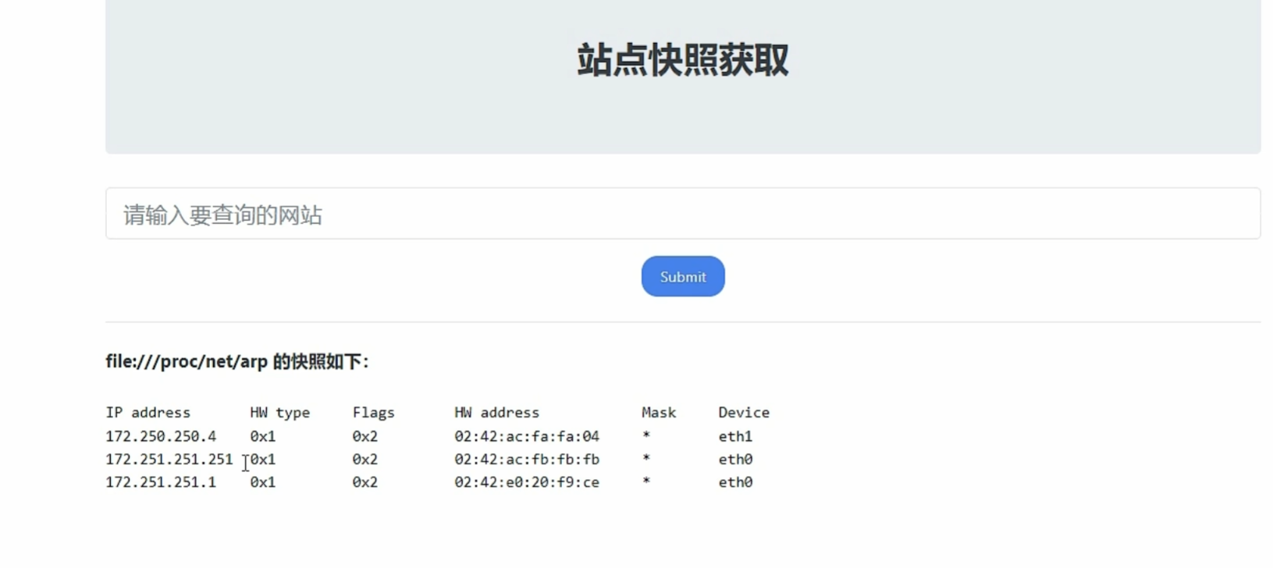1273x568 pixels.
Task: Click the mask asterisk in the eth1 row
Action: (646, 435)
